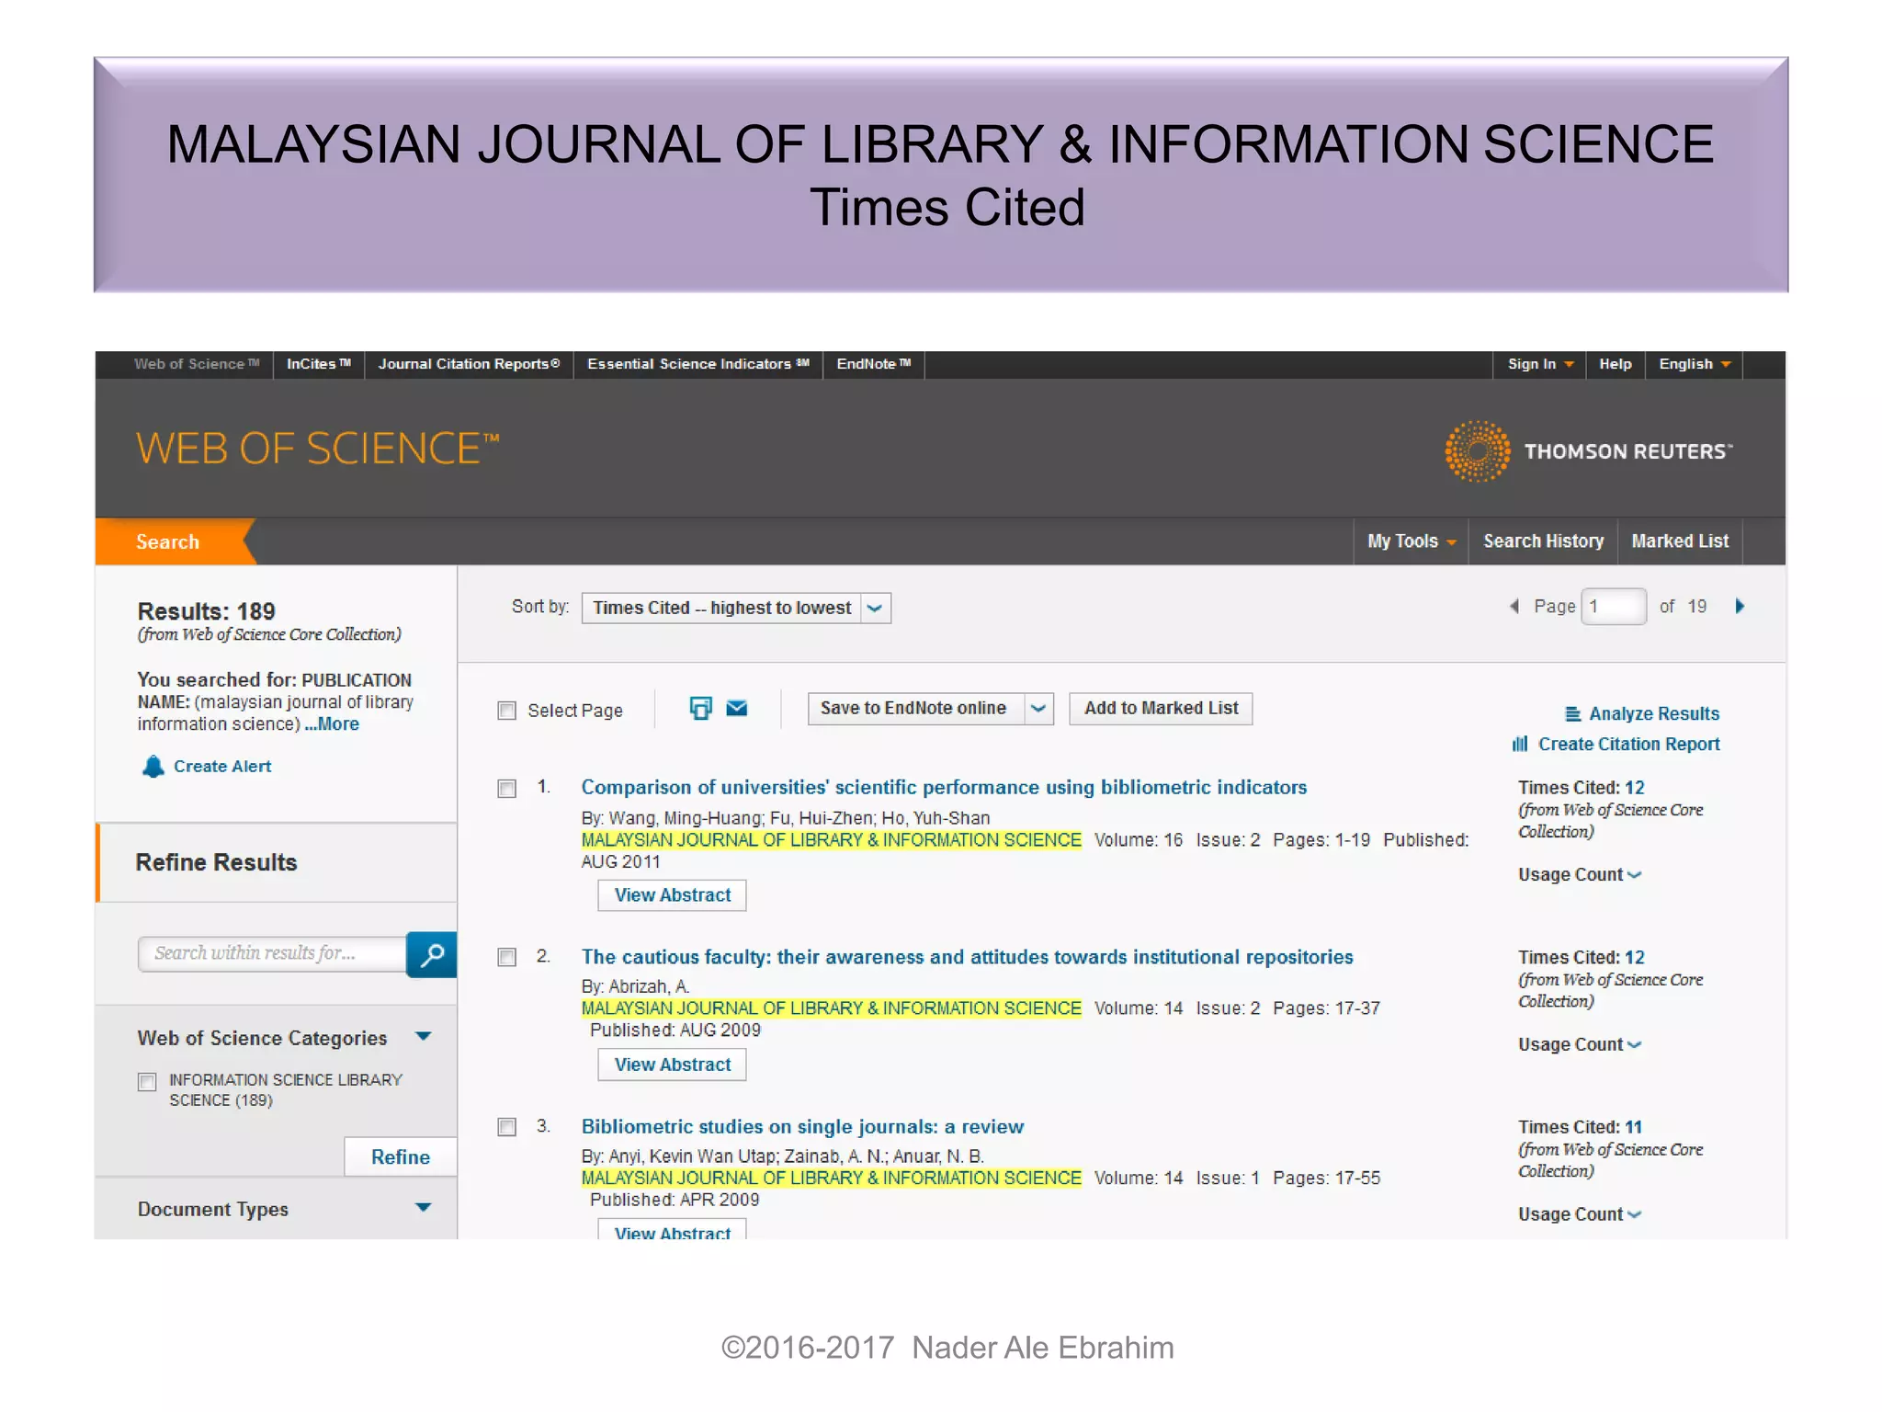Click Times Cited count 11 for result 3
The height and width of the screenshot is (1412, 1882).
coord(1633,1127)
